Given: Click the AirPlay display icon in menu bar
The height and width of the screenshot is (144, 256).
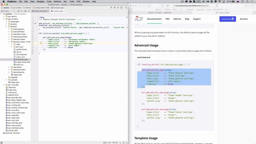Looking at the screenshot, I should click(224, 2).
